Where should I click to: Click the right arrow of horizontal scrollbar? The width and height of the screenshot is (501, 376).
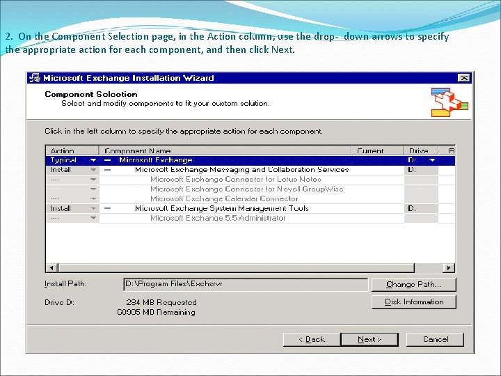click(x=449, y=267)
